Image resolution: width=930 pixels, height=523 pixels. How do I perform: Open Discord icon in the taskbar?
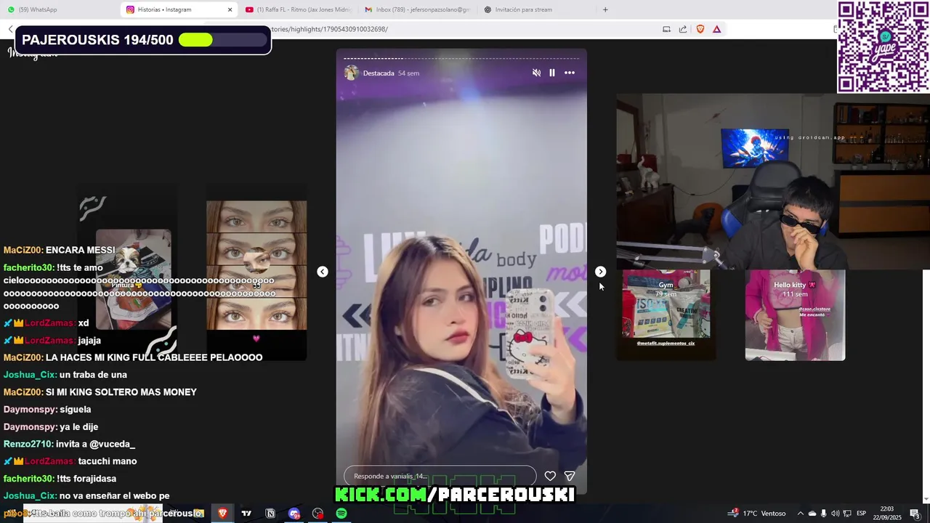(294, 514)
